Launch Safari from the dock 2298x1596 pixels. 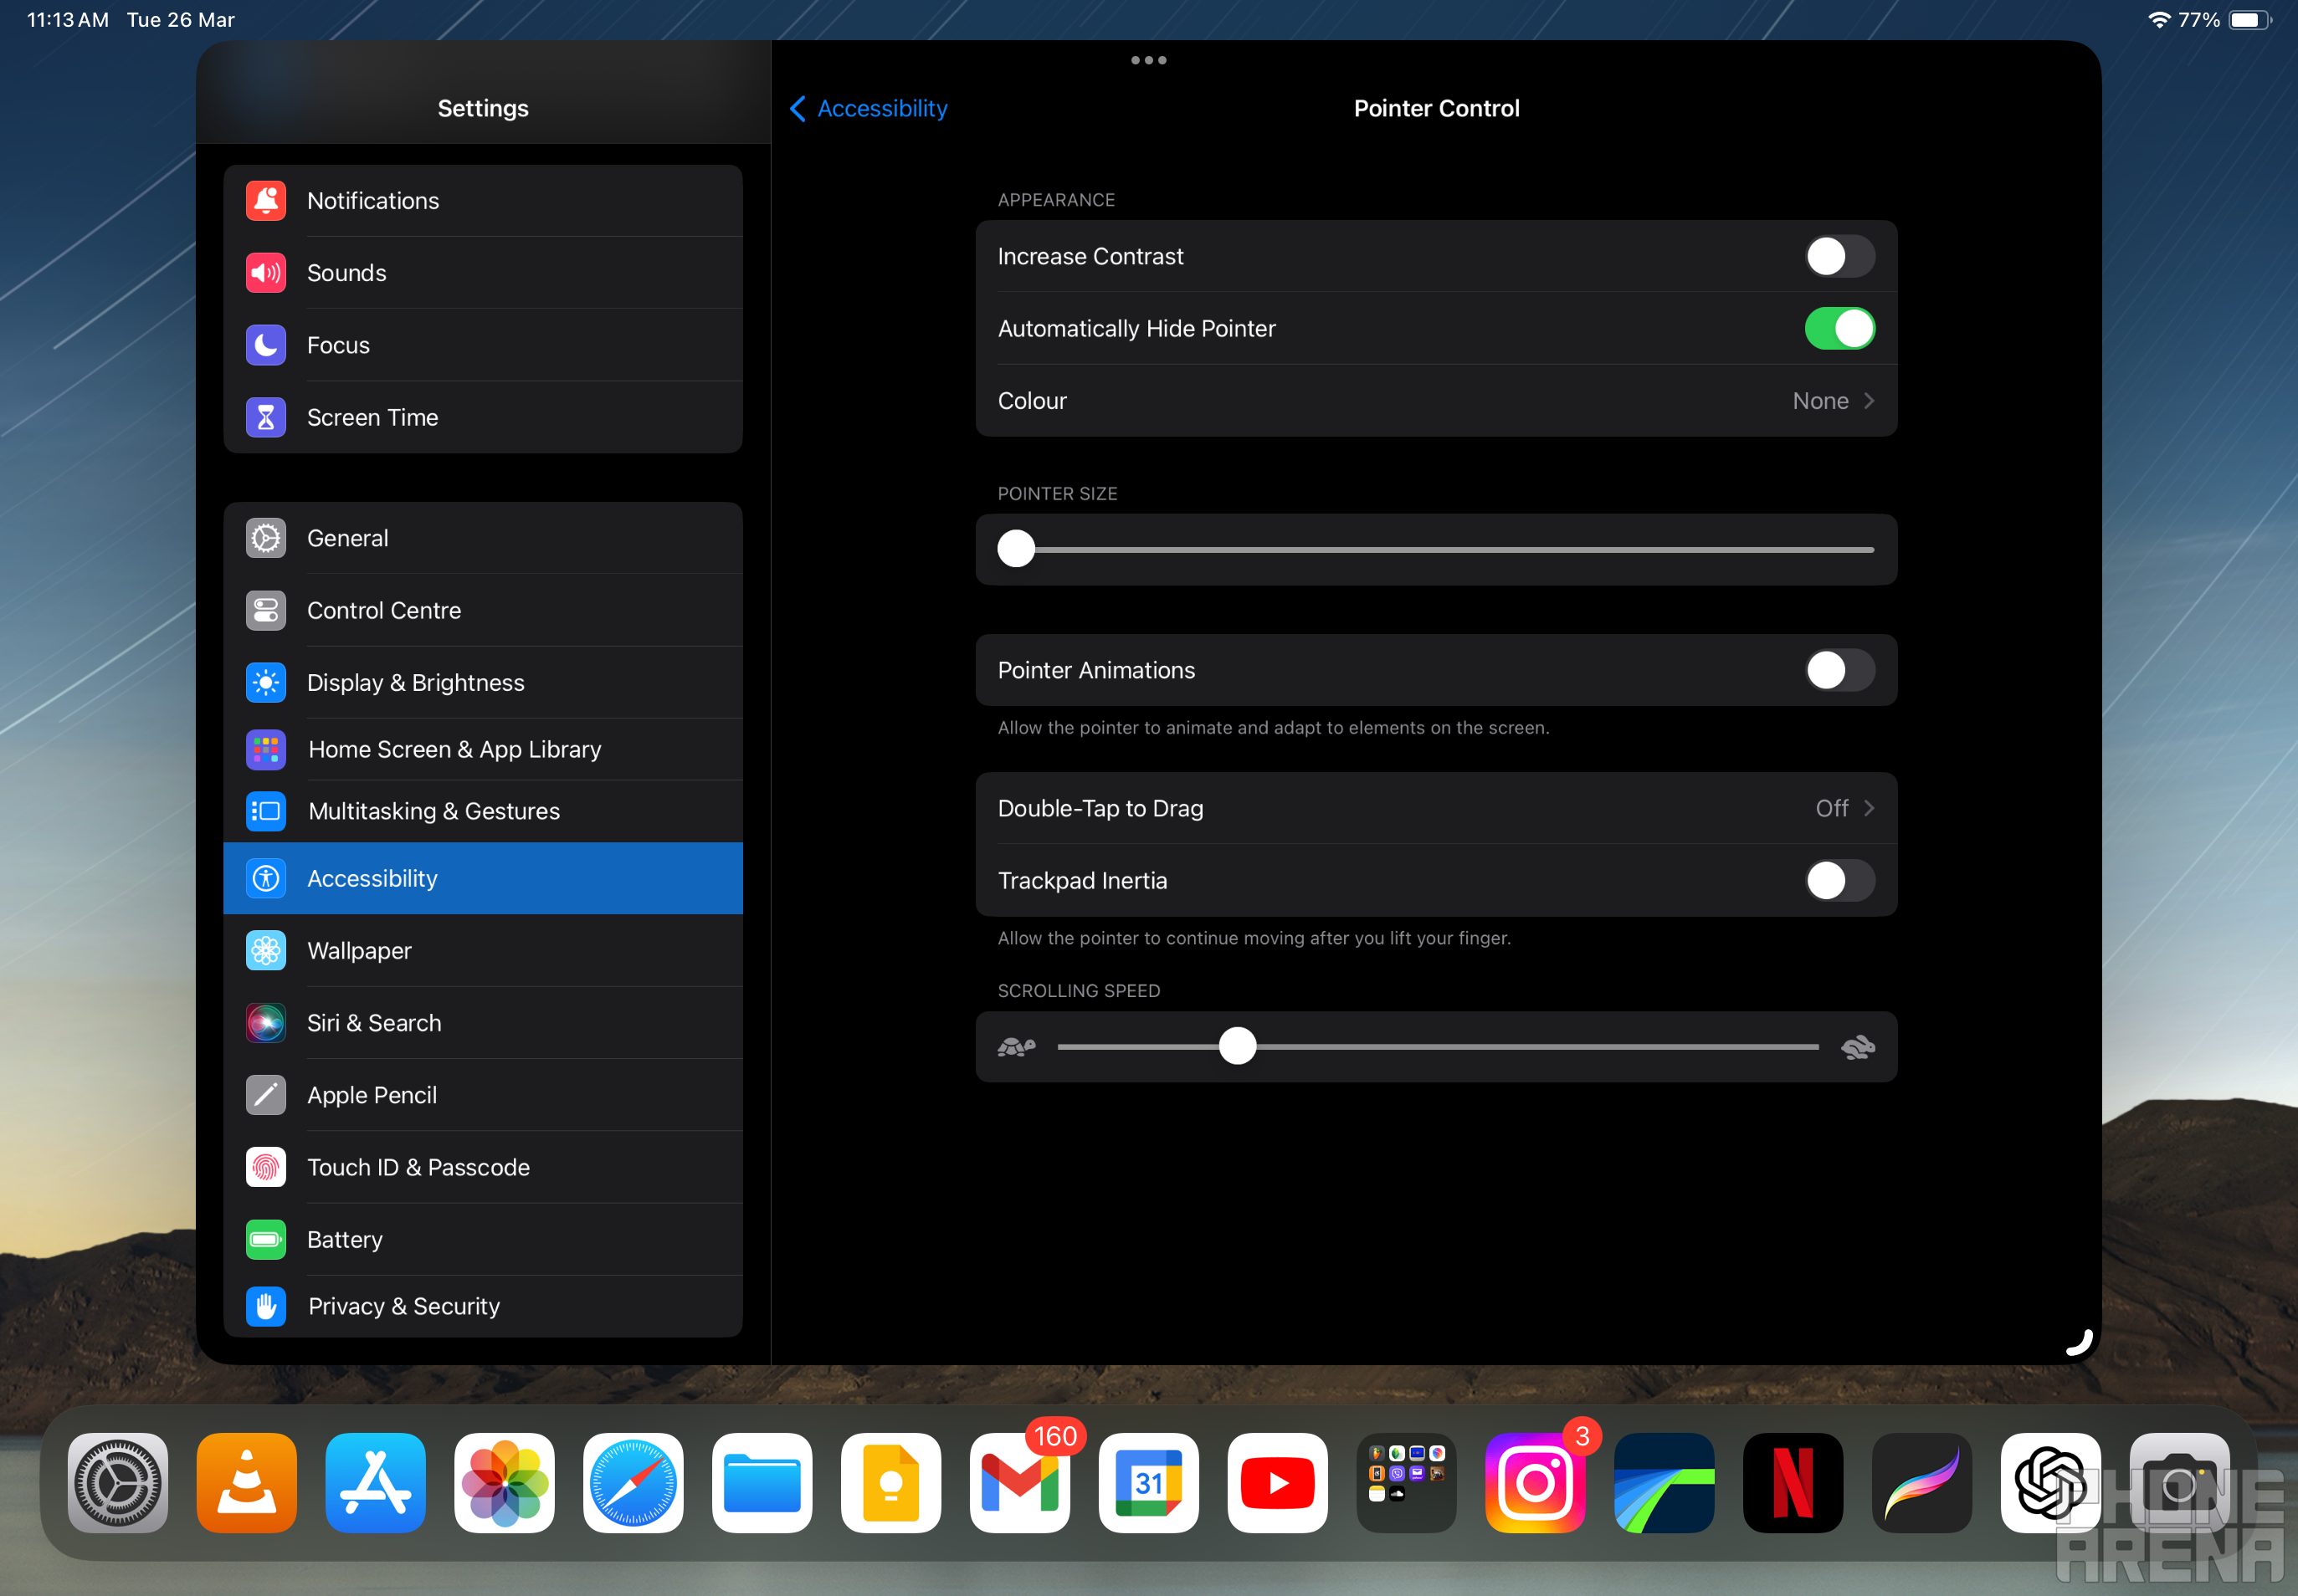click(633, 1483)
